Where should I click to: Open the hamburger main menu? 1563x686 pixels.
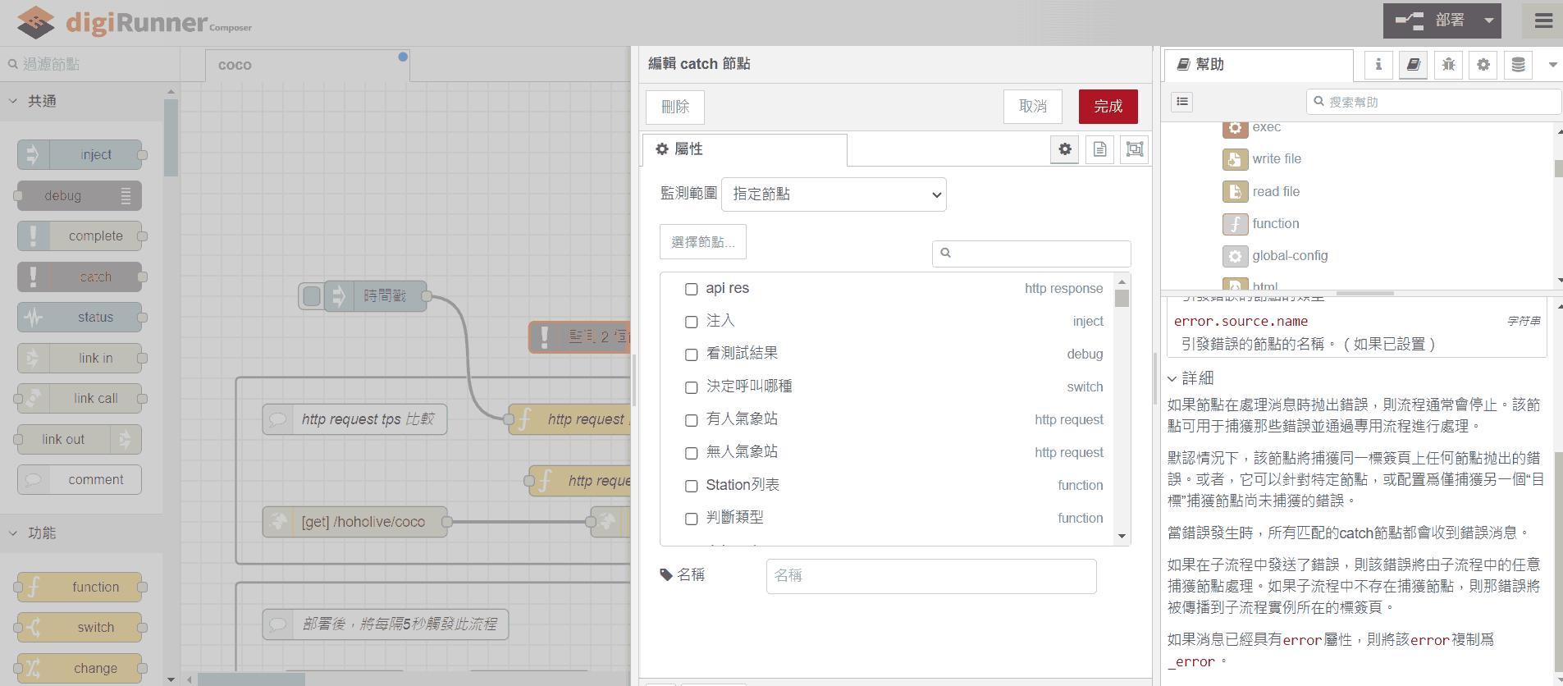click(x=1543, y=21)
